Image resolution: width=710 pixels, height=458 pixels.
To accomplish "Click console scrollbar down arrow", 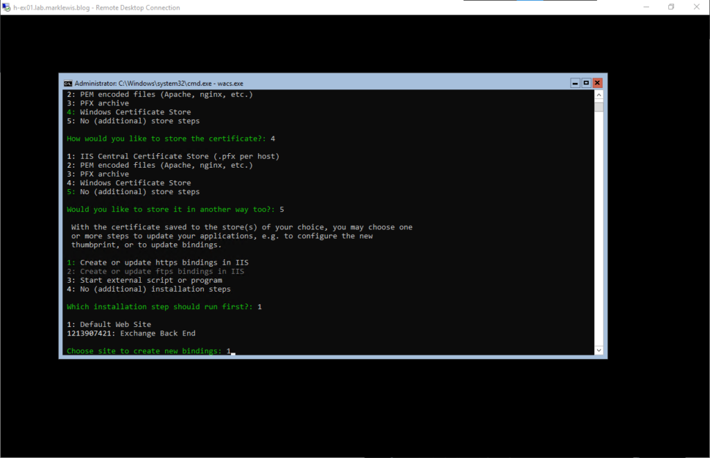I will (x=598, y=351).
